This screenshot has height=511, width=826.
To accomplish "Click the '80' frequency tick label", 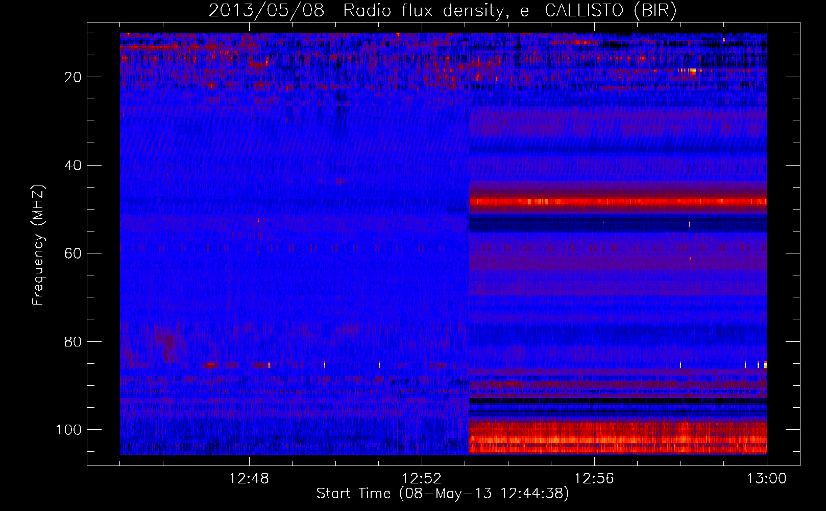I will (x=73, y=342).
